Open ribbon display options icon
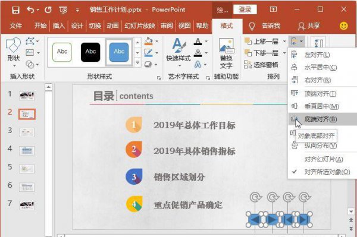Screen dimensions: 357x237 tap(273, 10)
